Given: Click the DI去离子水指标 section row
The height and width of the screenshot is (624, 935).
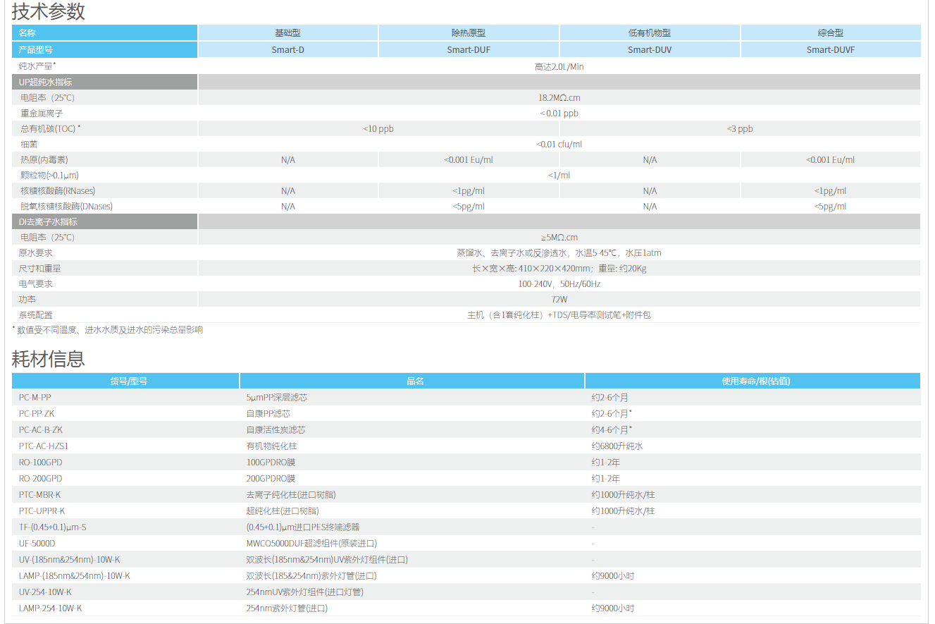Looking at the screenshot, I should pyautogui.click(x=466, y=221).
